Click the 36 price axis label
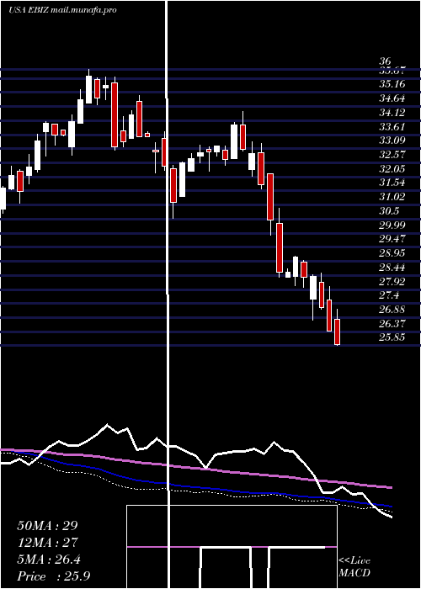This screenshot has height=589, width=421. (x=386, y=61)
